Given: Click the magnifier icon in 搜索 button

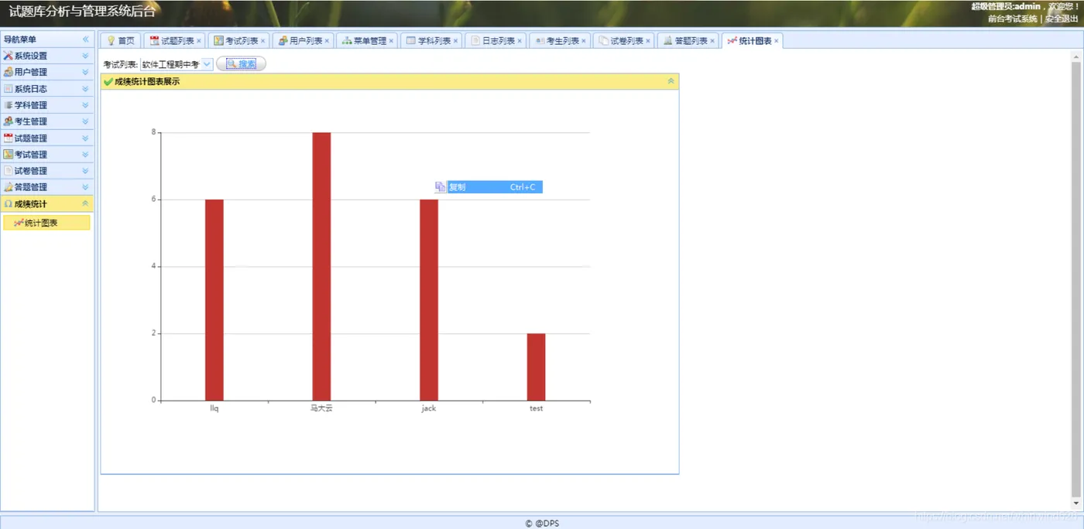Looking at the screenshot, I should pyautogui.click(x=232, y=64).
